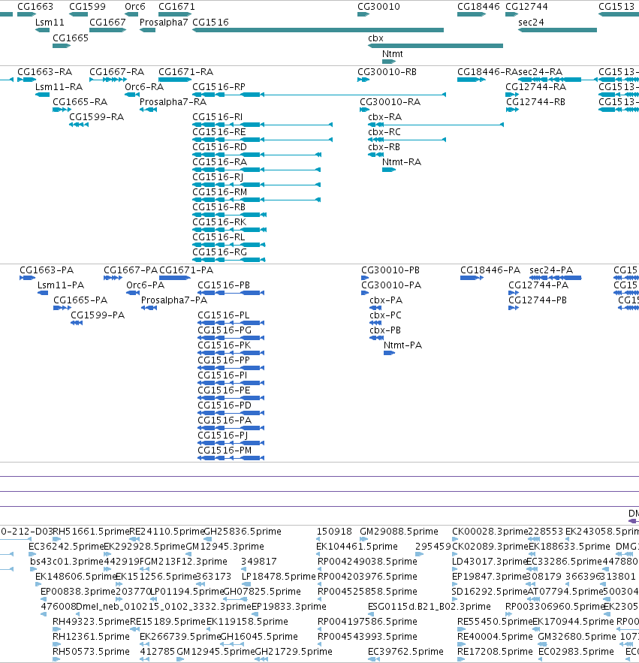Screen dimensions: 639x663
Task: Click protein CG1516-PB
Action: [231, 293]
